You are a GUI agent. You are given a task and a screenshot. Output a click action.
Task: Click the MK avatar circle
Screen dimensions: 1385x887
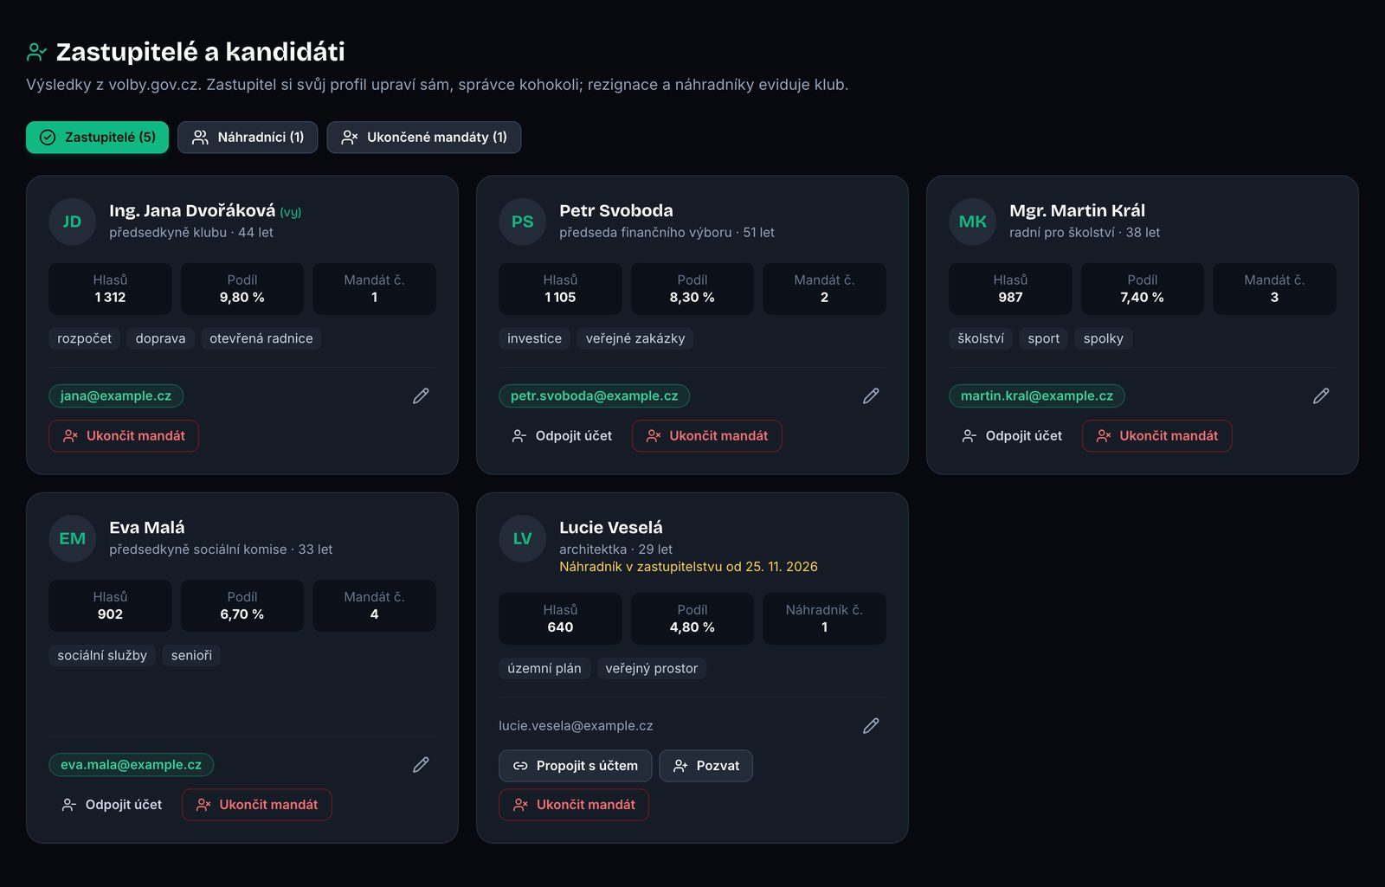point(972,222)
